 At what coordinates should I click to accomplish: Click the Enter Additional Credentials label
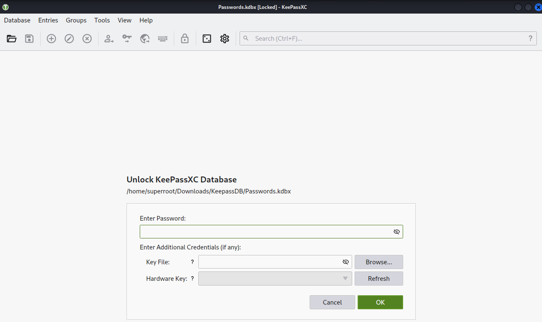pos(190,247)
